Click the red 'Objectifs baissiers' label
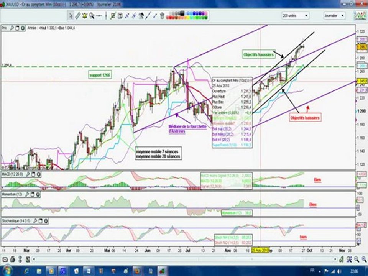This screenshot has width=368, height=276. (305, 118)
